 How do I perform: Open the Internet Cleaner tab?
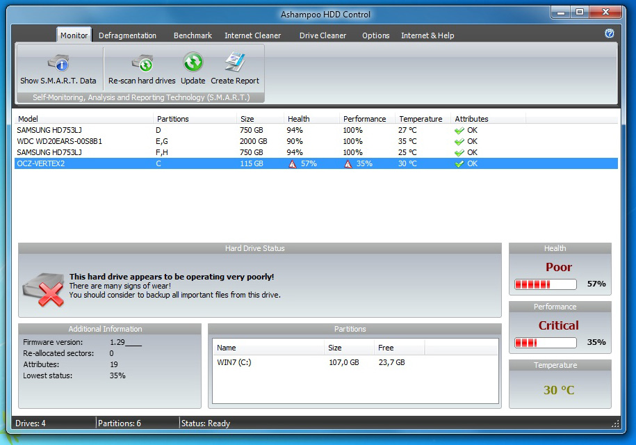(x=253, y=35)
